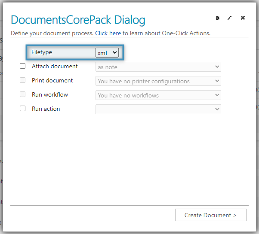Close the DocumentsCorePack Dialog with X icon
Image resolution: width=259 pixels, height=234 pixels.
click(x=243, y=18)
